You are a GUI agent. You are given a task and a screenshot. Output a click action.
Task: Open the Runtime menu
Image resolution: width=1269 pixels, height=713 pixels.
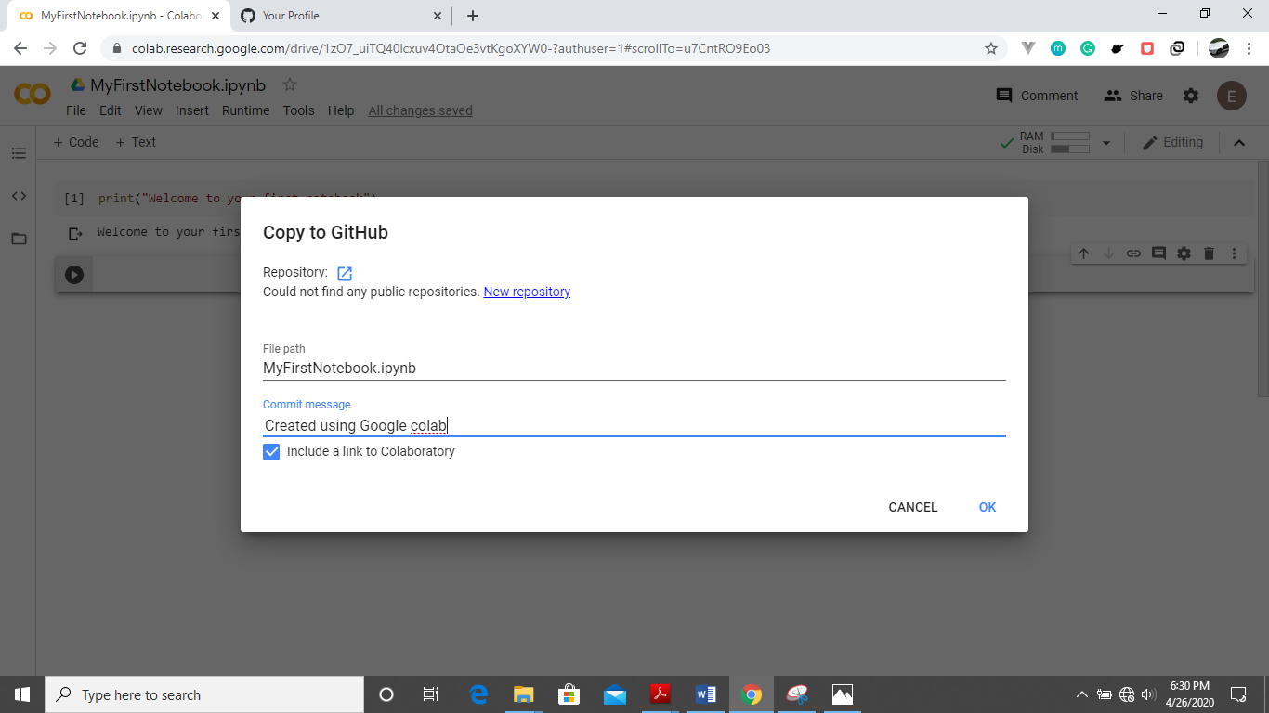coord(245,110)
